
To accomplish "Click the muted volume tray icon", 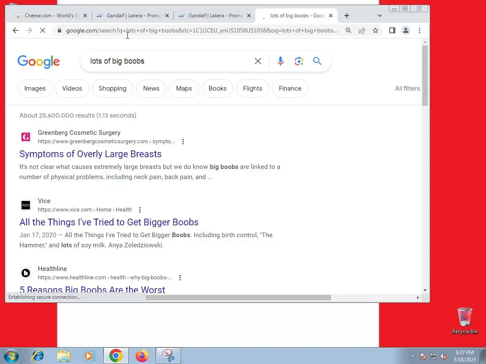I will (x=443, y=356).
